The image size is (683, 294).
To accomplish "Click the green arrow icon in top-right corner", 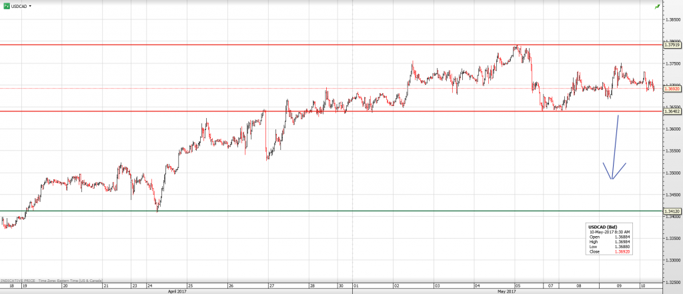I will point(676,5).
